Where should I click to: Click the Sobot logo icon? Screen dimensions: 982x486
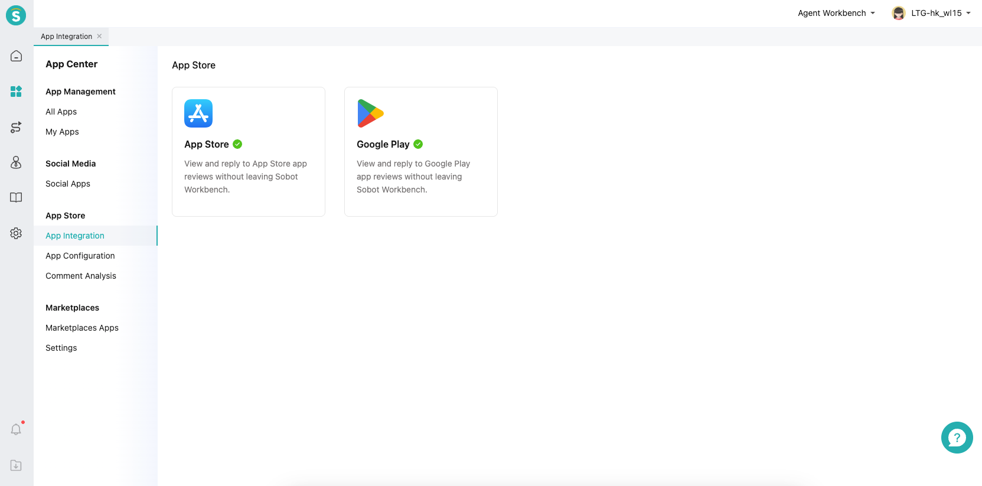coord(16,15)
